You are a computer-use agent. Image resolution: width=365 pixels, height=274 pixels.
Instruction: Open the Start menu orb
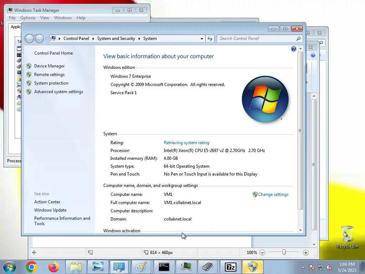click(x=9, y=267)
